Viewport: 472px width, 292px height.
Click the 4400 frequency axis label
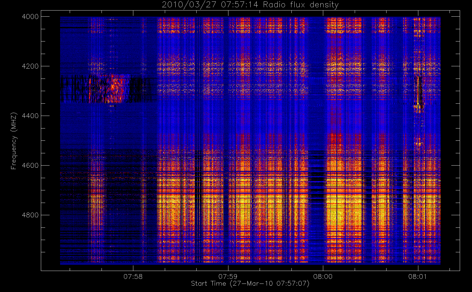[30, 116]
